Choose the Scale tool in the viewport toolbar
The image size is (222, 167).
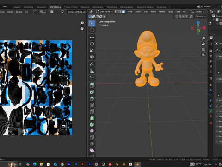[x=92, y=50]
